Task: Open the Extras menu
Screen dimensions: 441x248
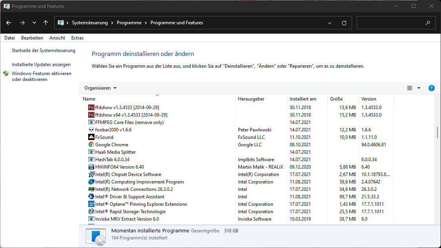Action: 77,38
